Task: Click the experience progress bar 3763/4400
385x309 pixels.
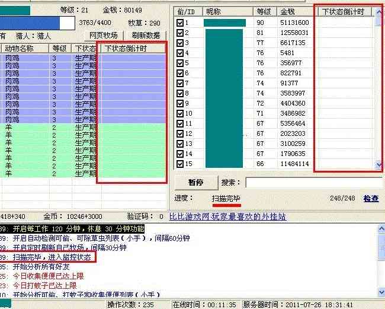Action: [x=37, y=23]
